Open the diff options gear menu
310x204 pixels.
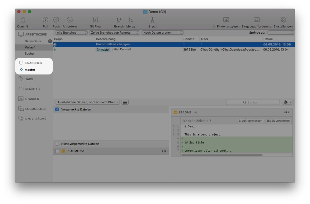coord(288,102)
